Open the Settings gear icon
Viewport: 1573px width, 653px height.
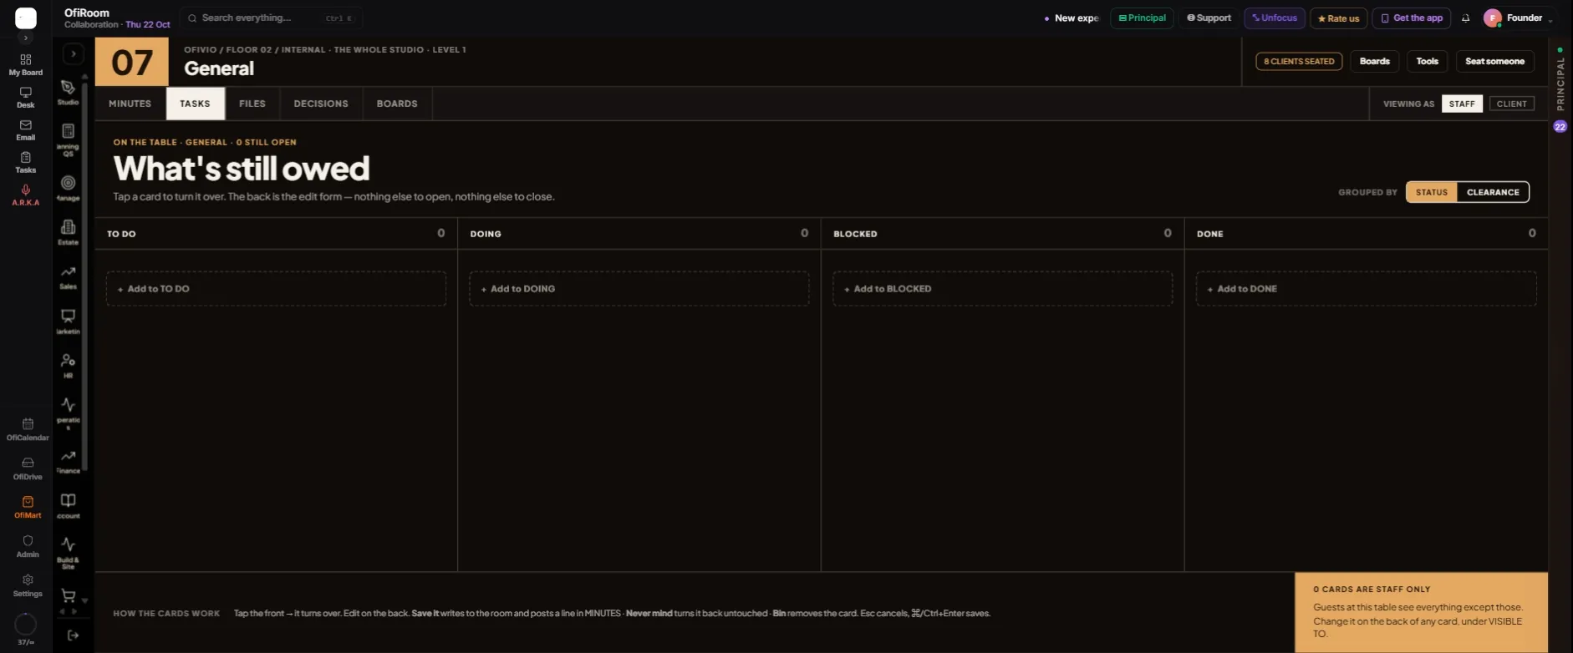28,585
